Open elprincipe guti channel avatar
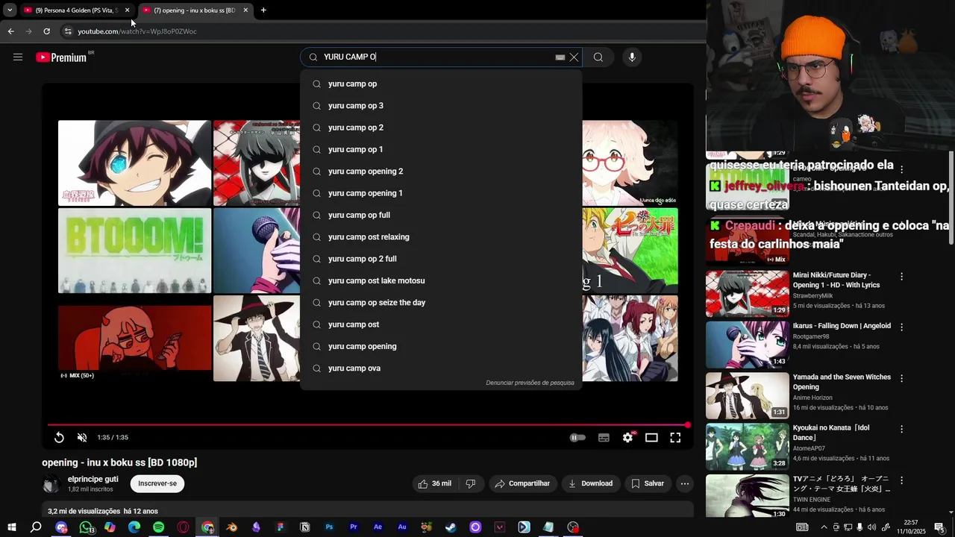 51,484
